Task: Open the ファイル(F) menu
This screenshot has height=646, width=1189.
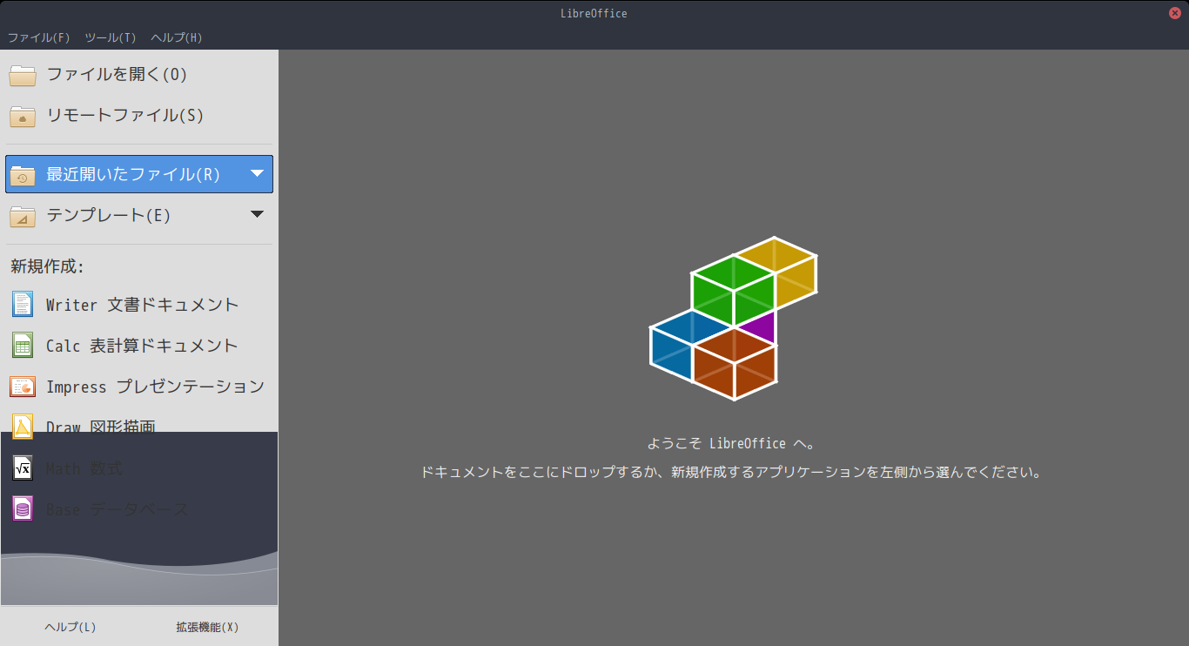Action: click(x=38, y=37)
